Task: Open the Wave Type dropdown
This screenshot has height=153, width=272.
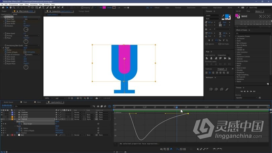Action: (32, 19)
